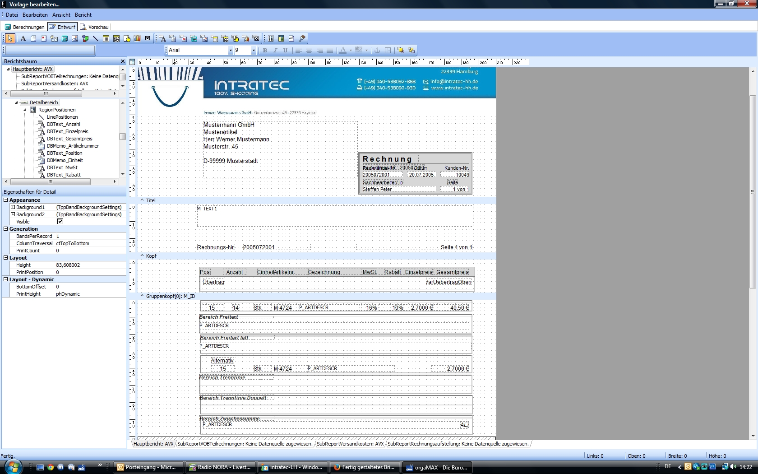Image resolution: width=758 pixels, height=474 pixels.
Task: Open the font color dropdown arrow
Action: [x=351, y=50]
